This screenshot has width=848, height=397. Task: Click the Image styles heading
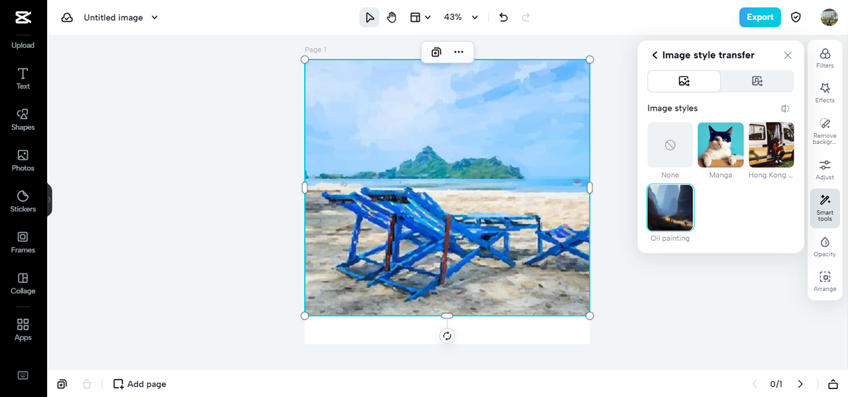[672, 109]
